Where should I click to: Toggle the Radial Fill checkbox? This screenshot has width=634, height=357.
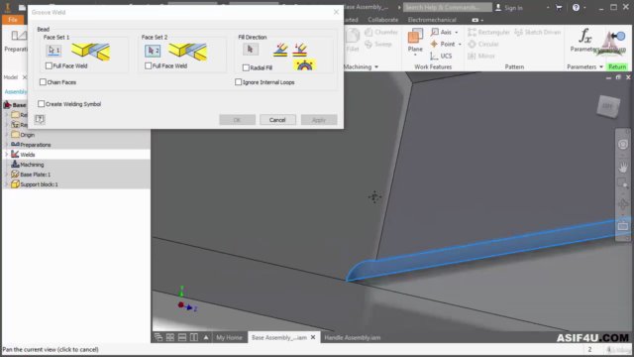click(x=246, y=67)
